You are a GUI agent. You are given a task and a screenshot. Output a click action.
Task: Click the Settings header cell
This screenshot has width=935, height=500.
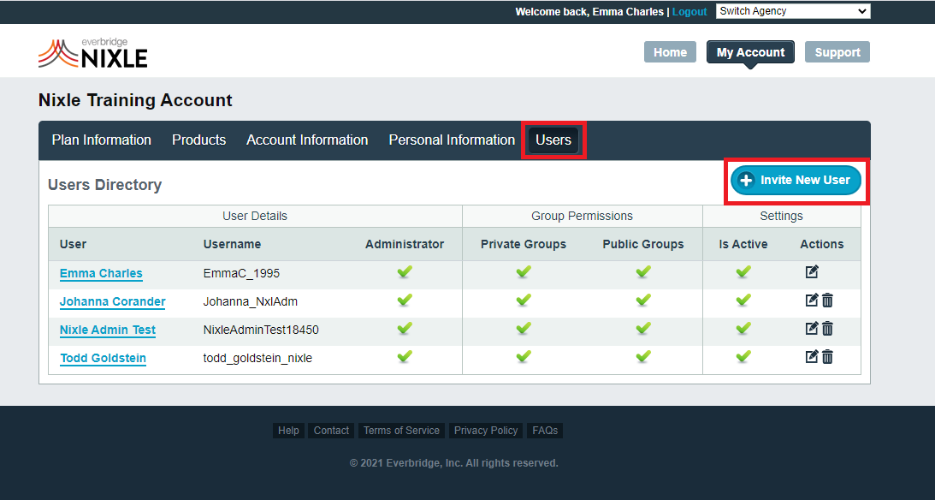[781, 216]
